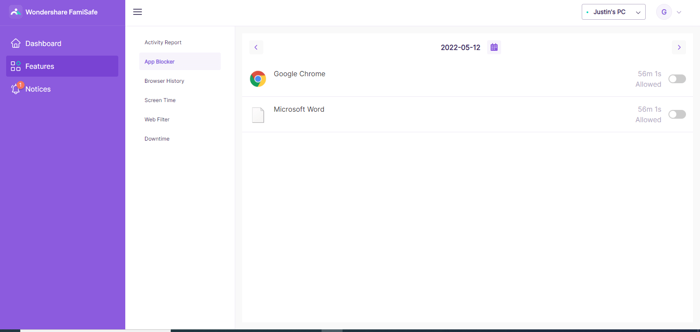
Task: Open the Justin's PC device dropdown
Action: (613, 12)
